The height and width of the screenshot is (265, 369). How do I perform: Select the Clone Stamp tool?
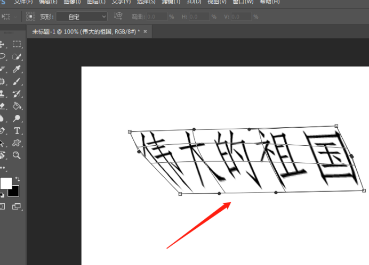pyautogui.click(x=2, y=94)
